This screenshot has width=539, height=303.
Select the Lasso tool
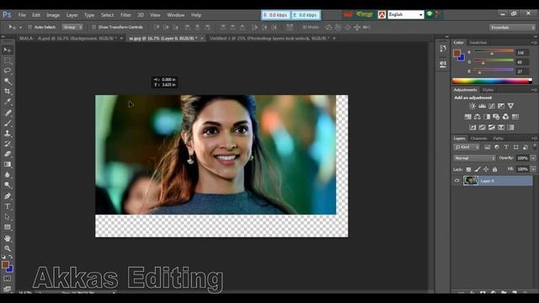pos(8,71)
